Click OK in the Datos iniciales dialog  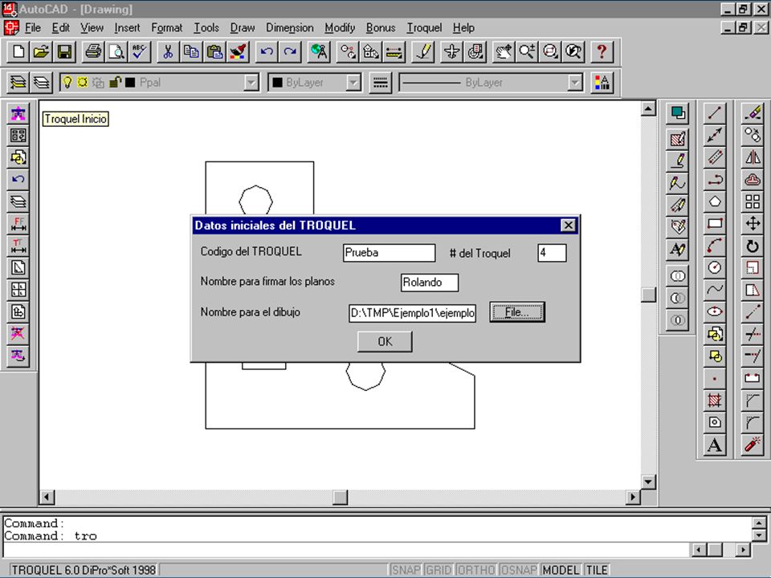tap(385, 341)
